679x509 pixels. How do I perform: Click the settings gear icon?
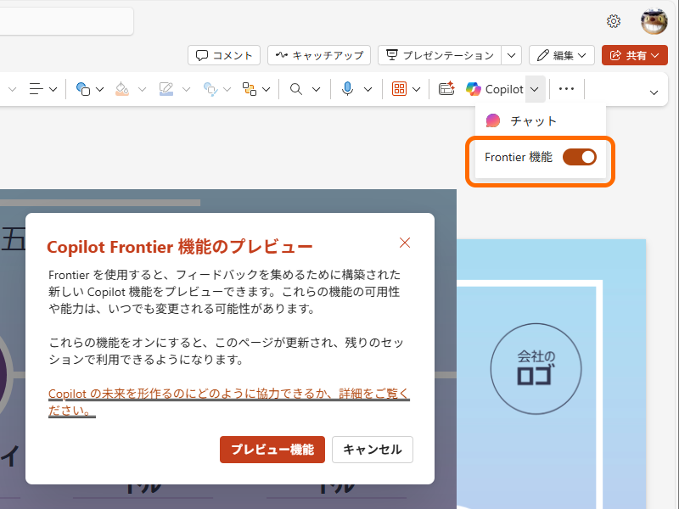(x=614, y=21)
